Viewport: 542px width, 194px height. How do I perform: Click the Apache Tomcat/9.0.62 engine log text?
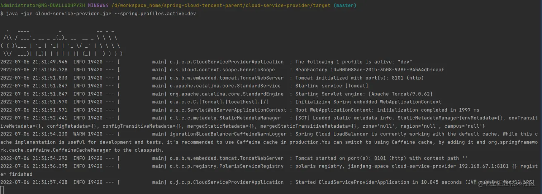pos(363,94)
